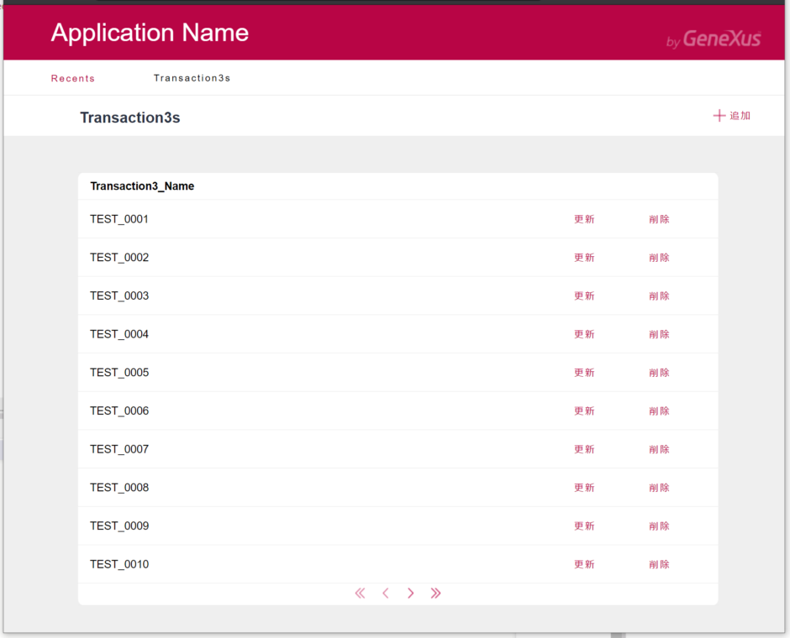The image size is (790, 638).
Task: Click 削除 for TEST_0001
Action: 660,219
